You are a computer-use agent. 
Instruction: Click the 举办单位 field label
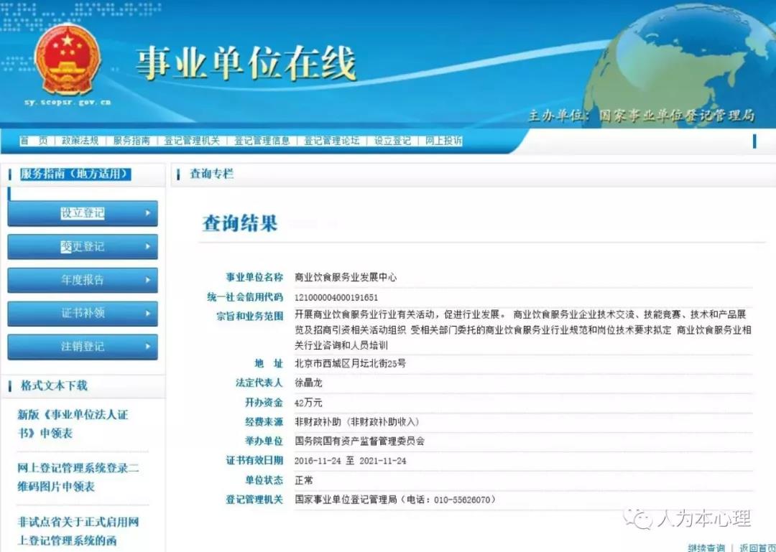264,441
